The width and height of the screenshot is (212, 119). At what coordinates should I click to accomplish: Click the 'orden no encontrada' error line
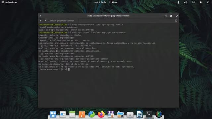pos(66,30)
